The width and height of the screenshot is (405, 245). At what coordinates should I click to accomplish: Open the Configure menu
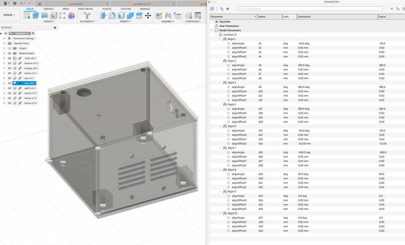tap(193, 21)
